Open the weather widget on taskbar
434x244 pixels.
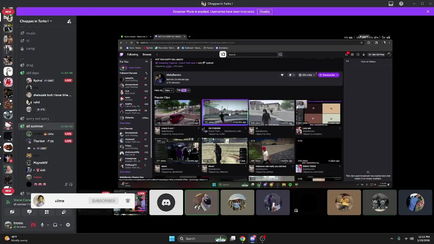tap(16, 239)
